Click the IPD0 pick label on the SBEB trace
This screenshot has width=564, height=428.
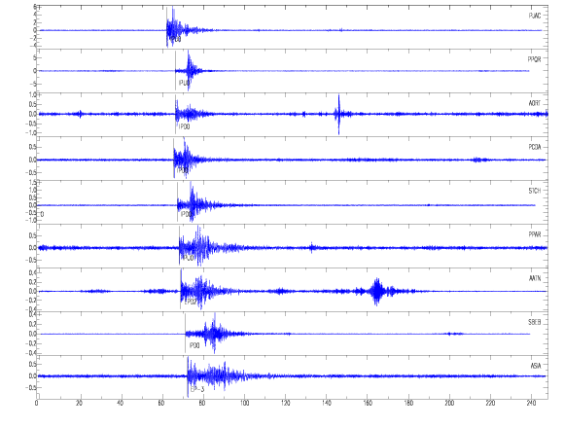tap(194, 345)
